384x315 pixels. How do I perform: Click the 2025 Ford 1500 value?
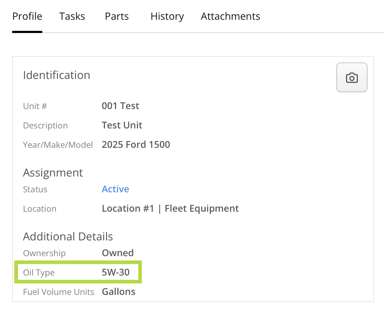(x=136, y=145)
